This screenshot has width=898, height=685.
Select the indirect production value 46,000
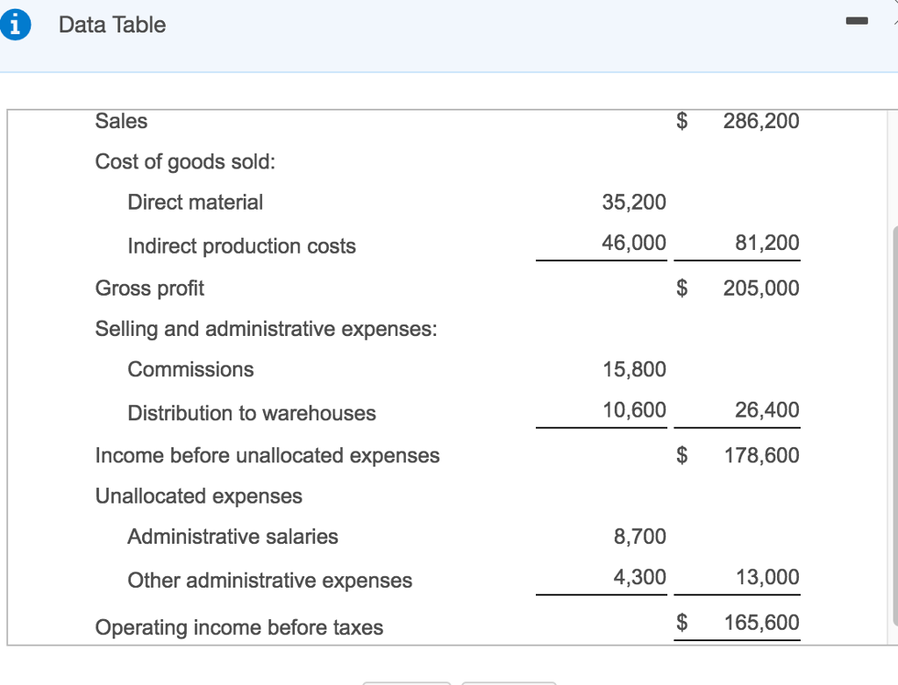(634, 243)
